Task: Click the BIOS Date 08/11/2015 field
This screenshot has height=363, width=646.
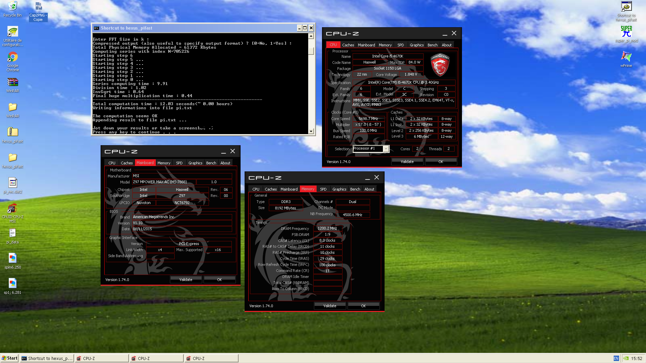Action: tap(182, 229)
